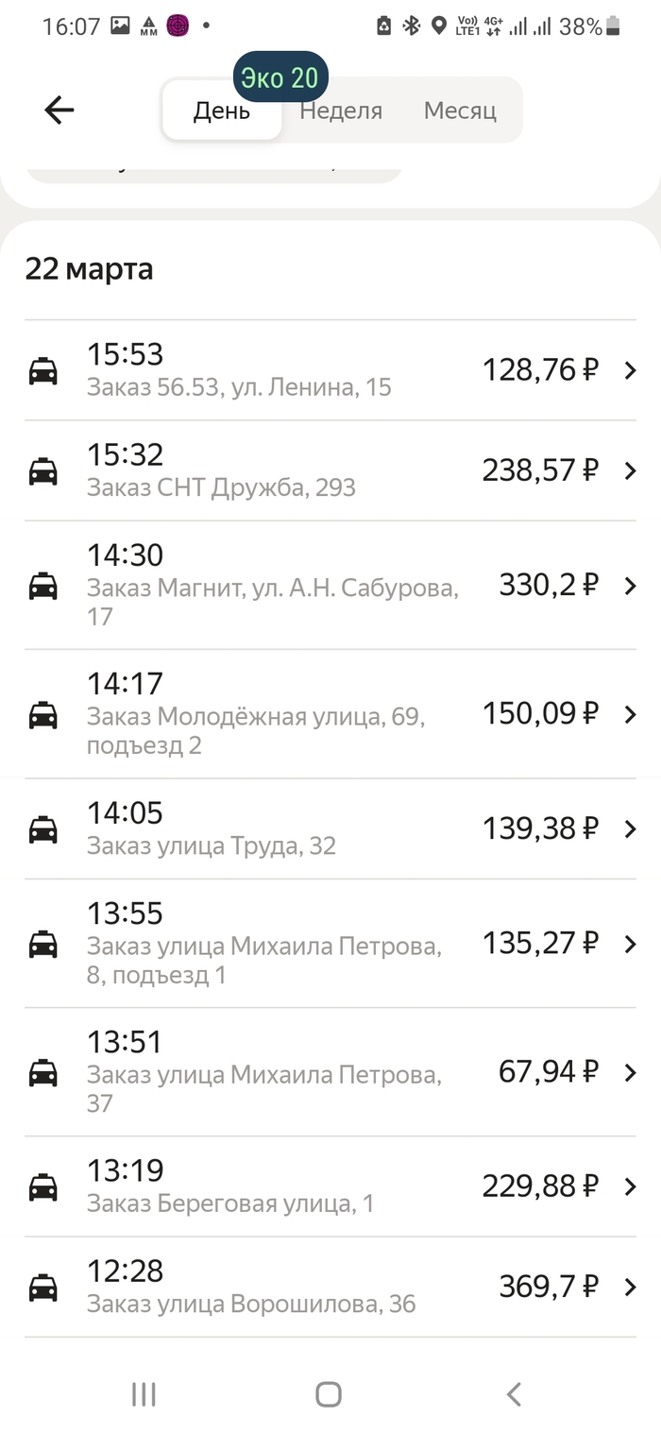The width and height of the screenshot is (661, 1433).
Task: Tap the 67,94 ₽ amount at 13:51
Action: click(x=548, y=1072)
